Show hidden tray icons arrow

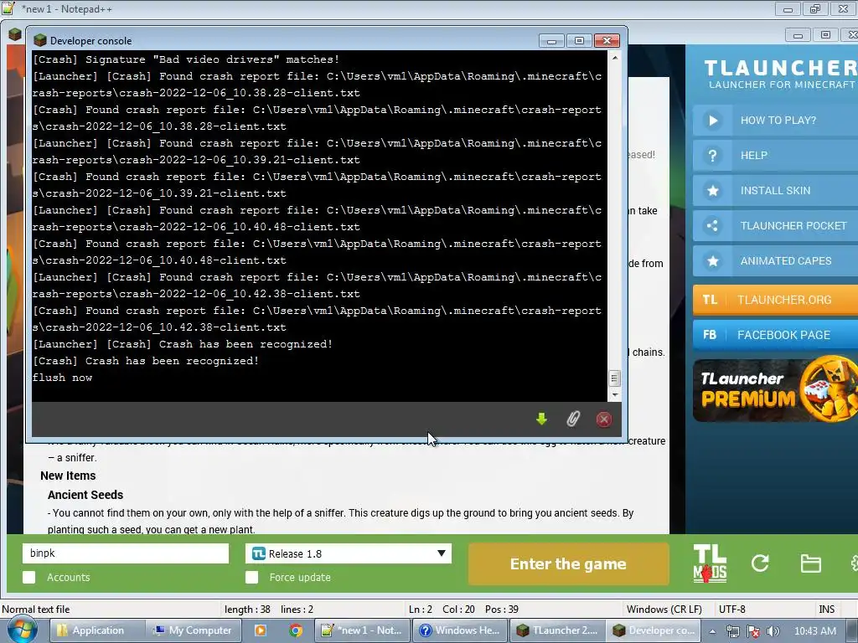(712, 631)
